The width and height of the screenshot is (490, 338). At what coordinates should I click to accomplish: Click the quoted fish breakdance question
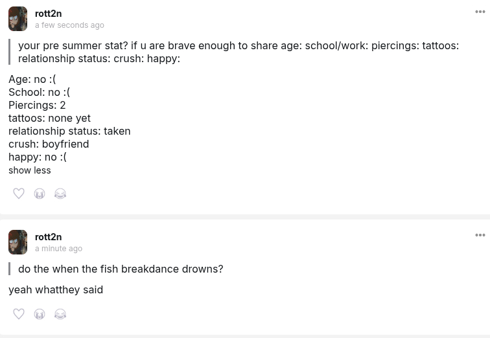[121, 269]
